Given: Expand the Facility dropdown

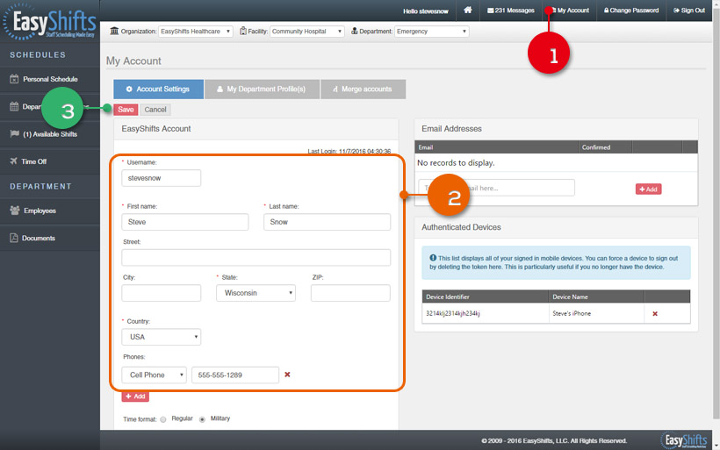Looking at the screenshot, I should pyautogui.click(x=306, y=32).
